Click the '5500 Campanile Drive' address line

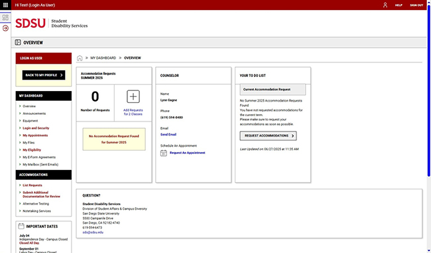(98, 218)
